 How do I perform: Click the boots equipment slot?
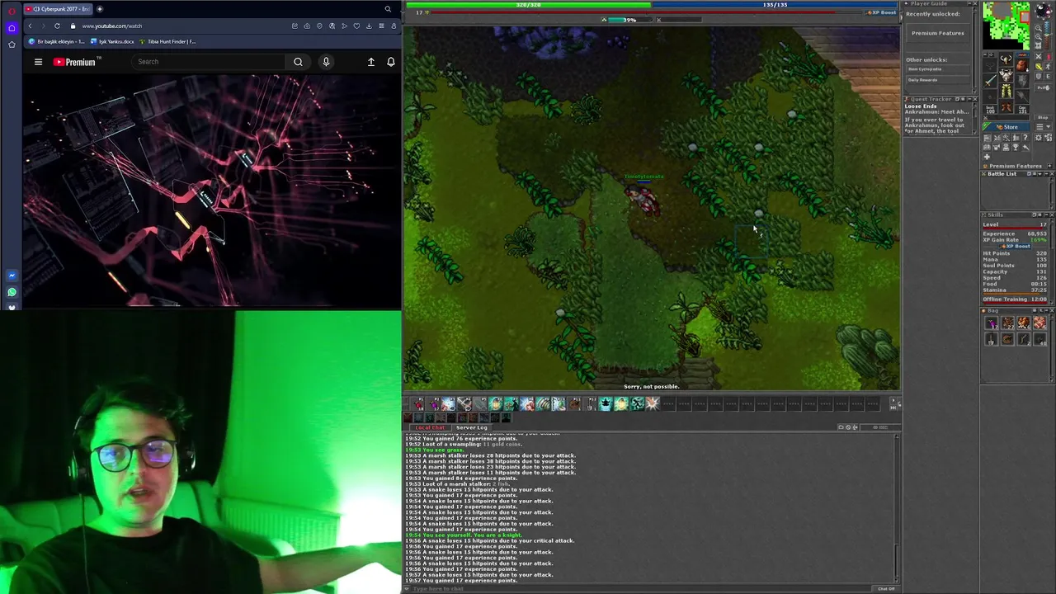point(1006,106)
